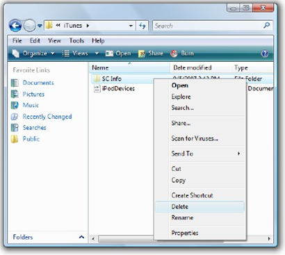Screen dimensions: 285x255
Task: Click the Burn toolbar button
Action: pos(182,54)
